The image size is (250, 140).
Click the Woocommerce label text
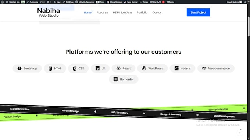pos(219,68)
